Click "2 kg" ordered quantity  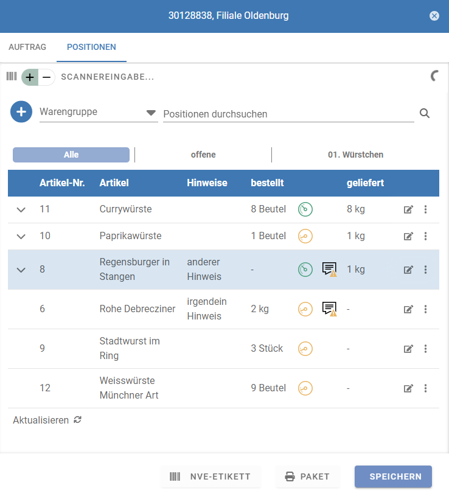(x=260, y=309)
